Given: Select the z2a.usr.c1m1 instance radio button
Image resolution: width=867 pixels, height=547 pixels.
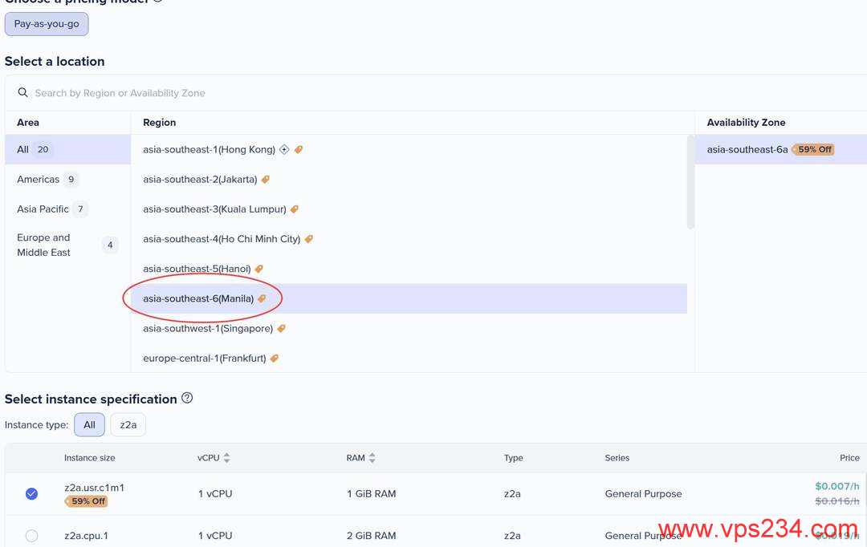Looking at the screenshot, I should coord(31,494).
